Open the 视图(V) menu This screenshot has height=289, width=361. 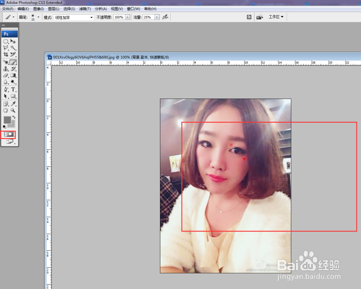tap(117, 9)
